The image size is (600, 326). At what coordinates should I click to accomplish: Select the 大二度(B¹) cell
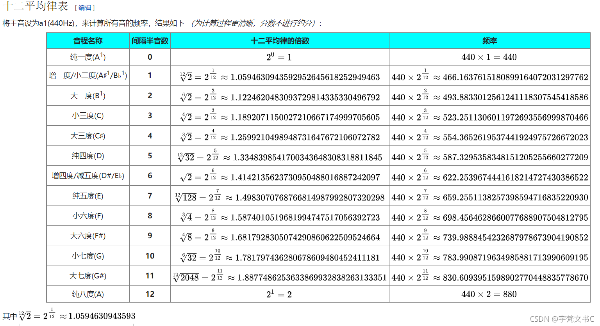point(88,96)
